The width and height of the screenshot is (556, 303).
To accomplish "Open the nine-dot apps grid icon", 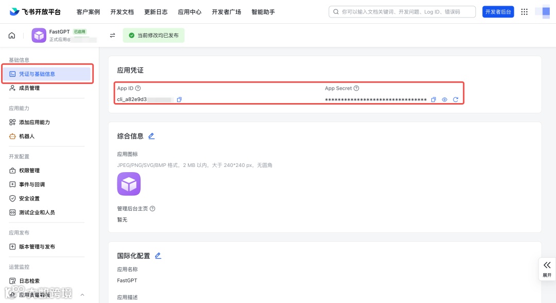I will [524, 12].
